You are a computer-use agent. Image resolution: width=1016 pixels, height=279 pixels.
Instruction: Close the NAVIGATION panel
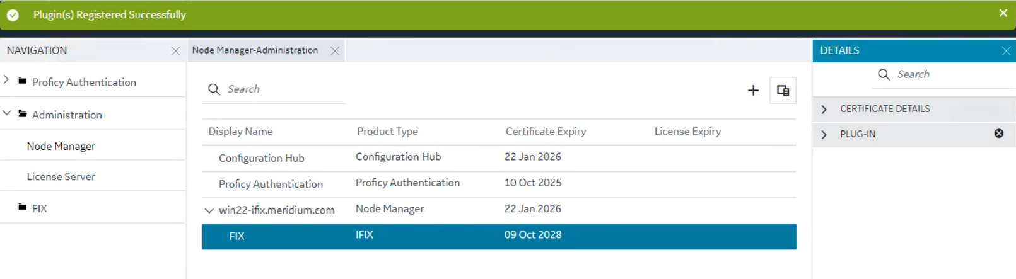175,51
